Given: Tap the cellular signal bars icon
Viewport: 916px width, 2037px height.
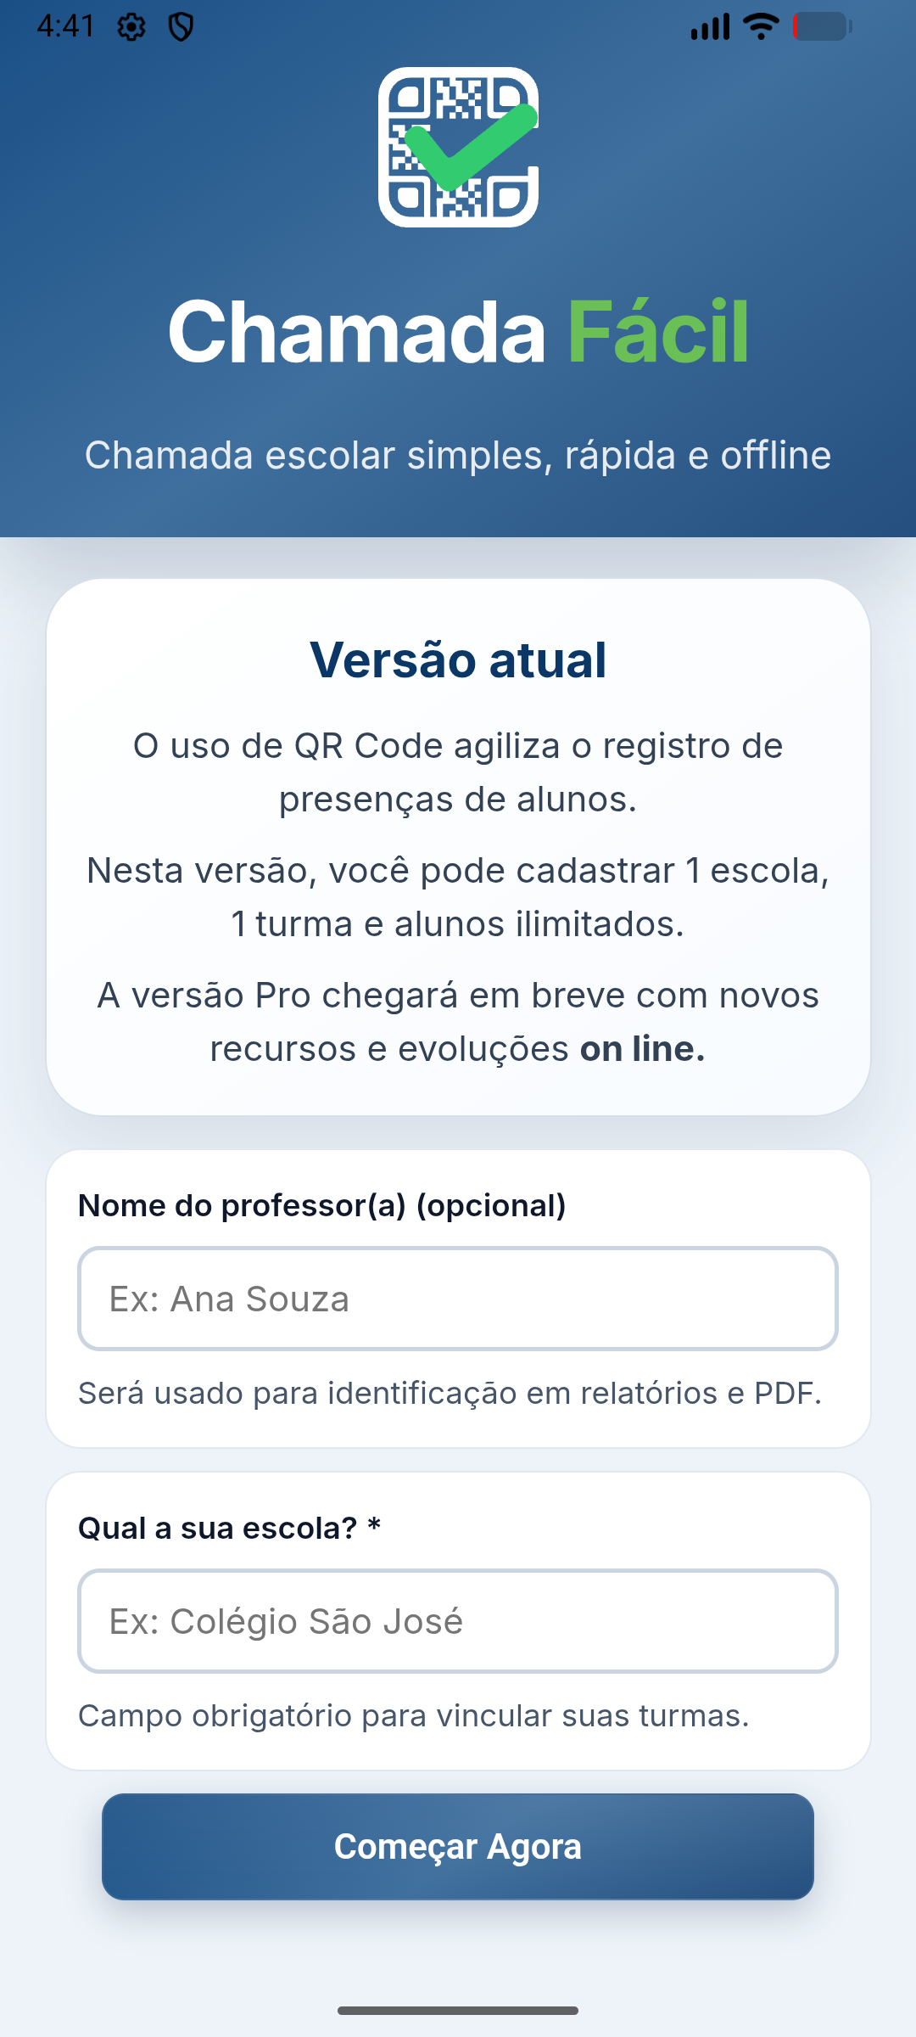Looking at the screenshot, I should tap(710, 26).
